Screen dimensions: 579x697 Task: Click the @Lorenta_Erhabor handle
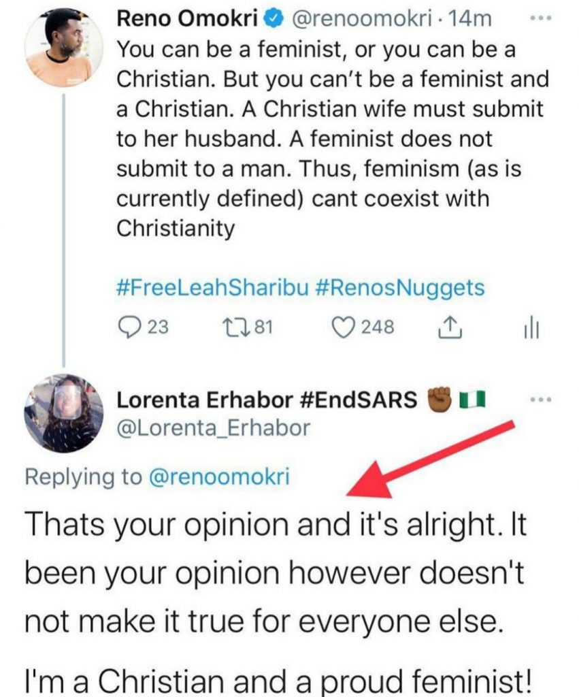click(214, 427)
